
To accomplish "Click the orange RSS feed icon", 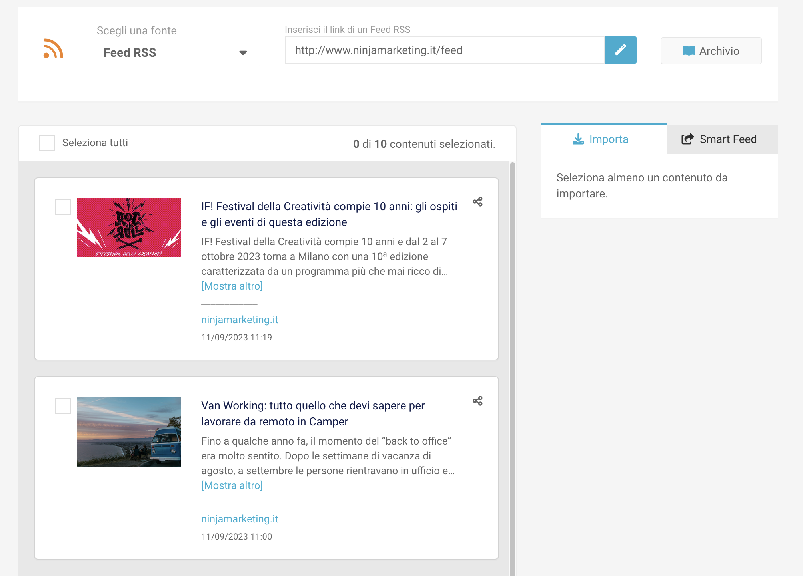I will pos(53,49).
